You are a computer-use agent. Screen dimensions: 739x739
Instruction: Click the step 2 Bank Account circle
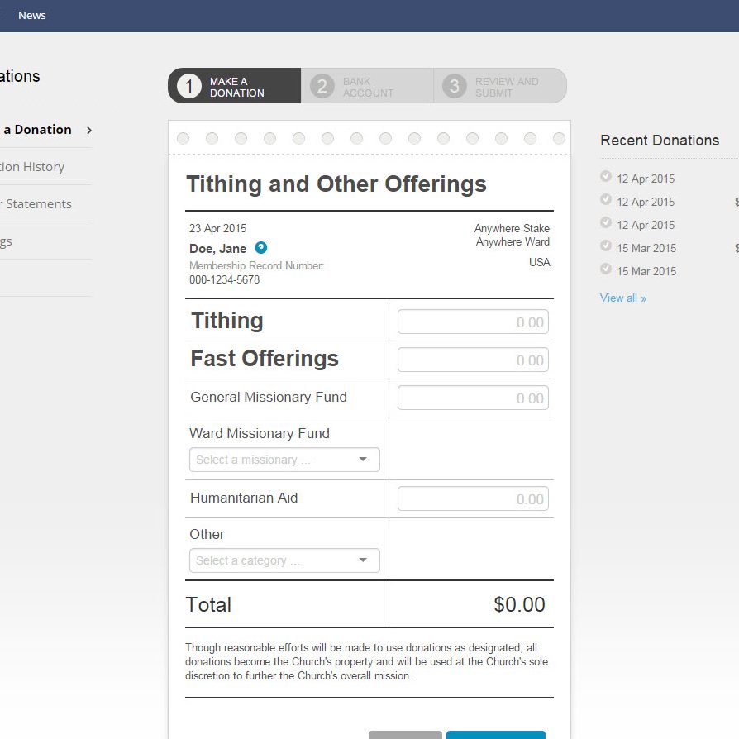click(x=322, y=86)
